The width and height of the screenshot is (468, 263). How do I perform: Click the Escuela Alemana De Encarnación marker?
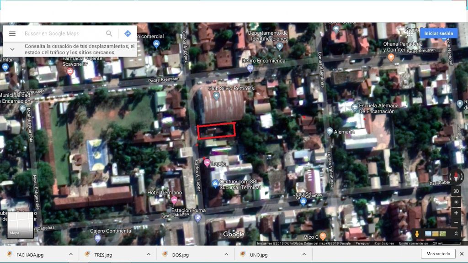(x=354, y=108)
